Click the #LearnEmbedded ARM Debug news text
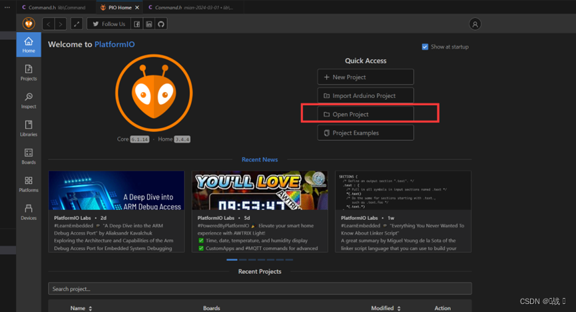The width and height of the screenshot is (576, 312). pos(113,237)
